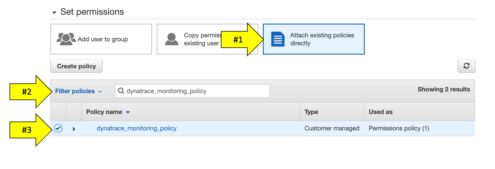Click the magnifier icon in search box

[121, 91]
